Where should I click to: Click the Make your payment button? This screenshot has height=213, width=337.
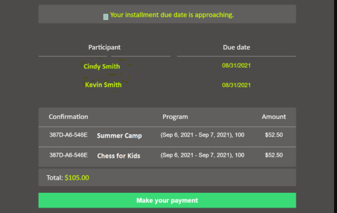pos(167,200)
